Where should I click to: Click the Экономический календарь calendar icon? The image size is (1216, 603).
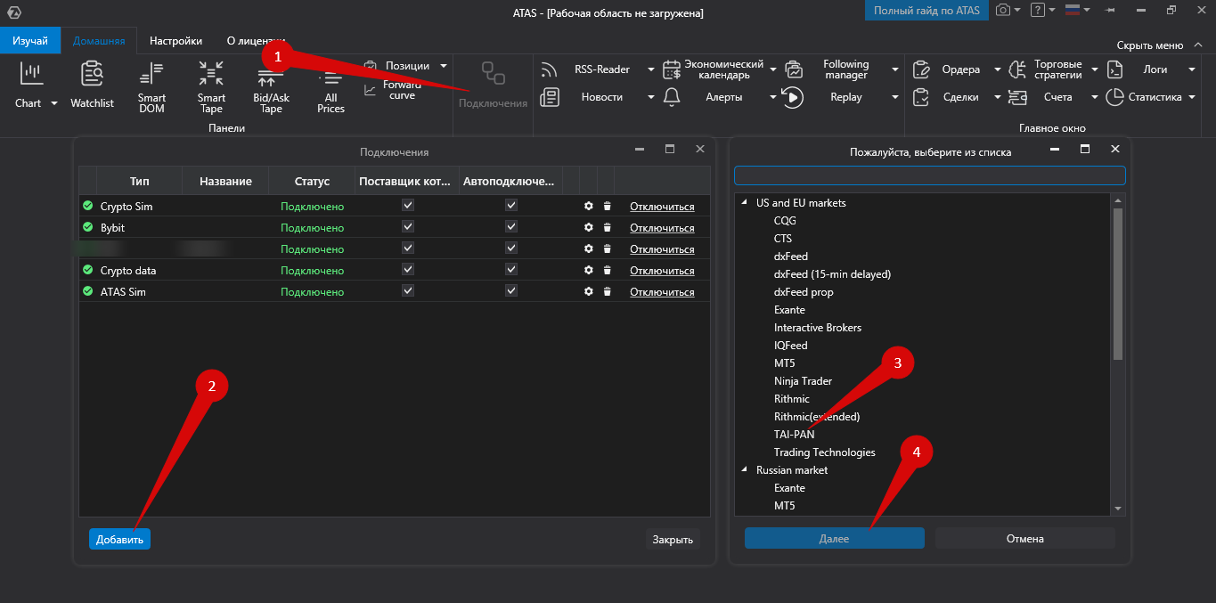pyautogui.click(x=672, y=69)
